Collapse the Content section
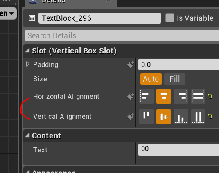Screen dimensions: 219x173 click(x=27, y=135)
